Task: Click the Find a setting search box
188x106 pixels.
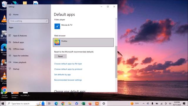Action: (x=29, y=21)
